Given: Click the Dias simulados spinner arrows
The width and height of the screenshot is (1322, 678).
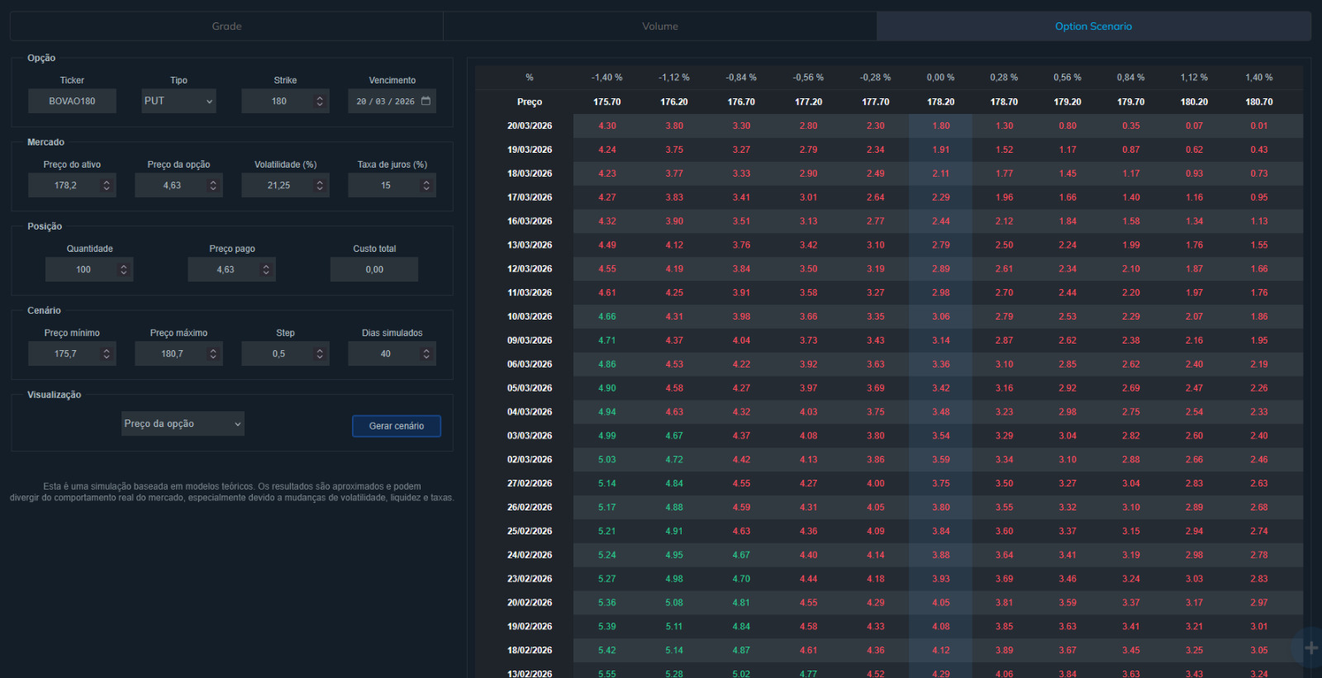Looking at the screenshot, I should click(x=426, y=353).
